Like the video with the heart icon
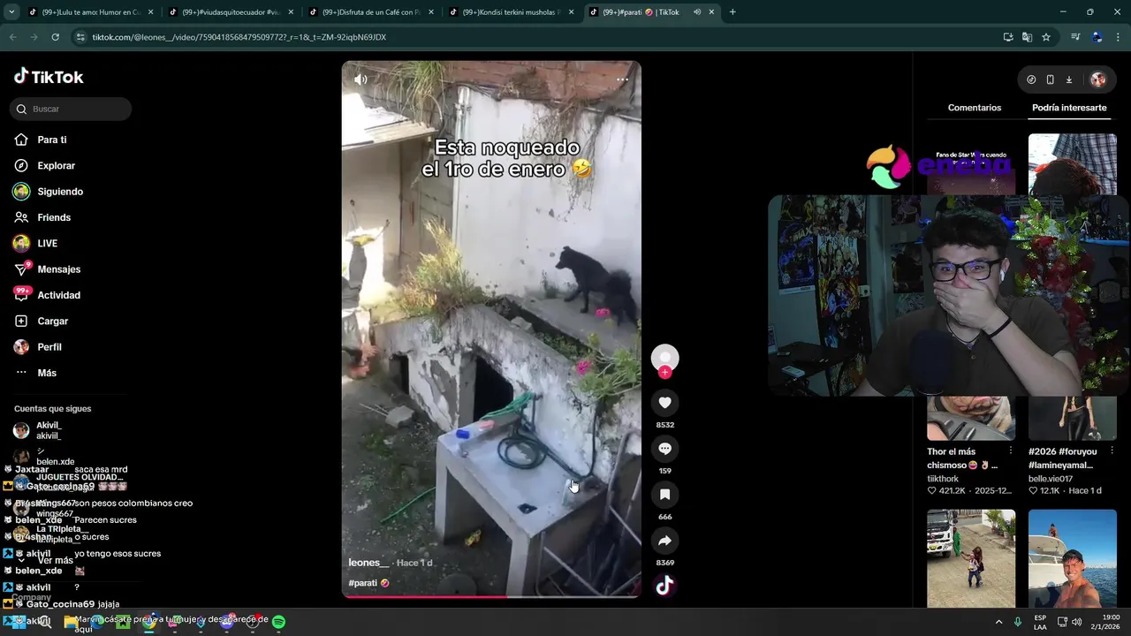The width and height of the screenshot is (1131, 636). pyautogui.click(x=664, y=403)
